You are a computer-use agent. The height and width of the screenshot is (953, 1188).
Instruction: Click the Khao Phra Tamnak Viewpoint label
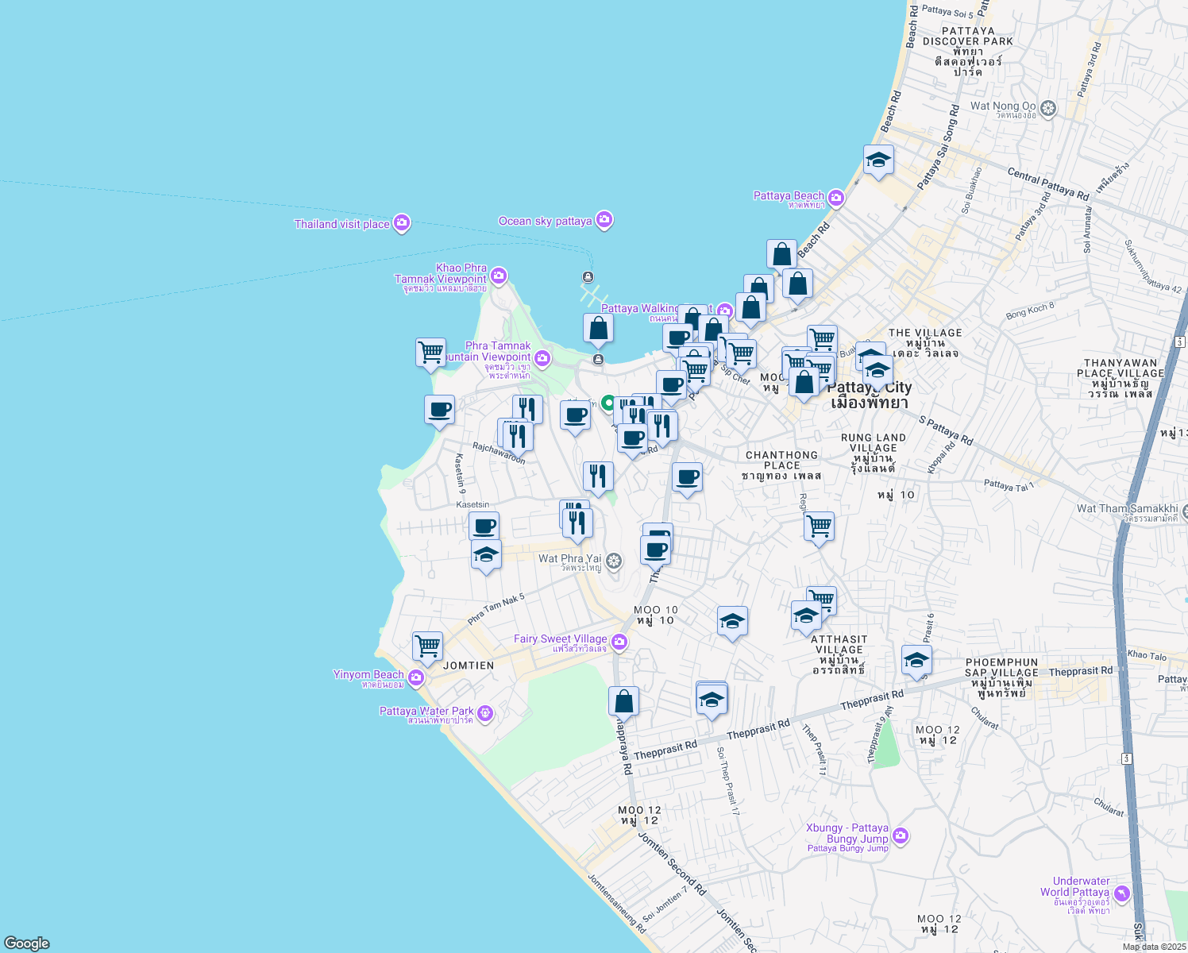click(442, 274)
